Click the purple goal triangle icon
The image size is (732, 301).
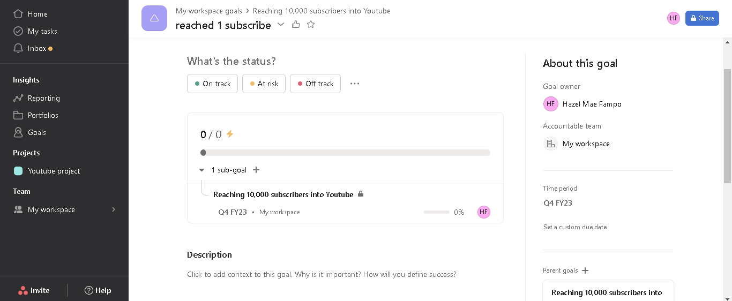(154, 18)
